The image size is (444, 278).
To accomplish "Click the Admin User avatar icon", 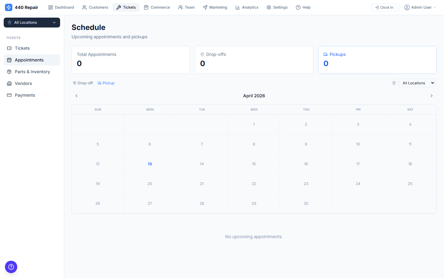I will click(407, 7).
